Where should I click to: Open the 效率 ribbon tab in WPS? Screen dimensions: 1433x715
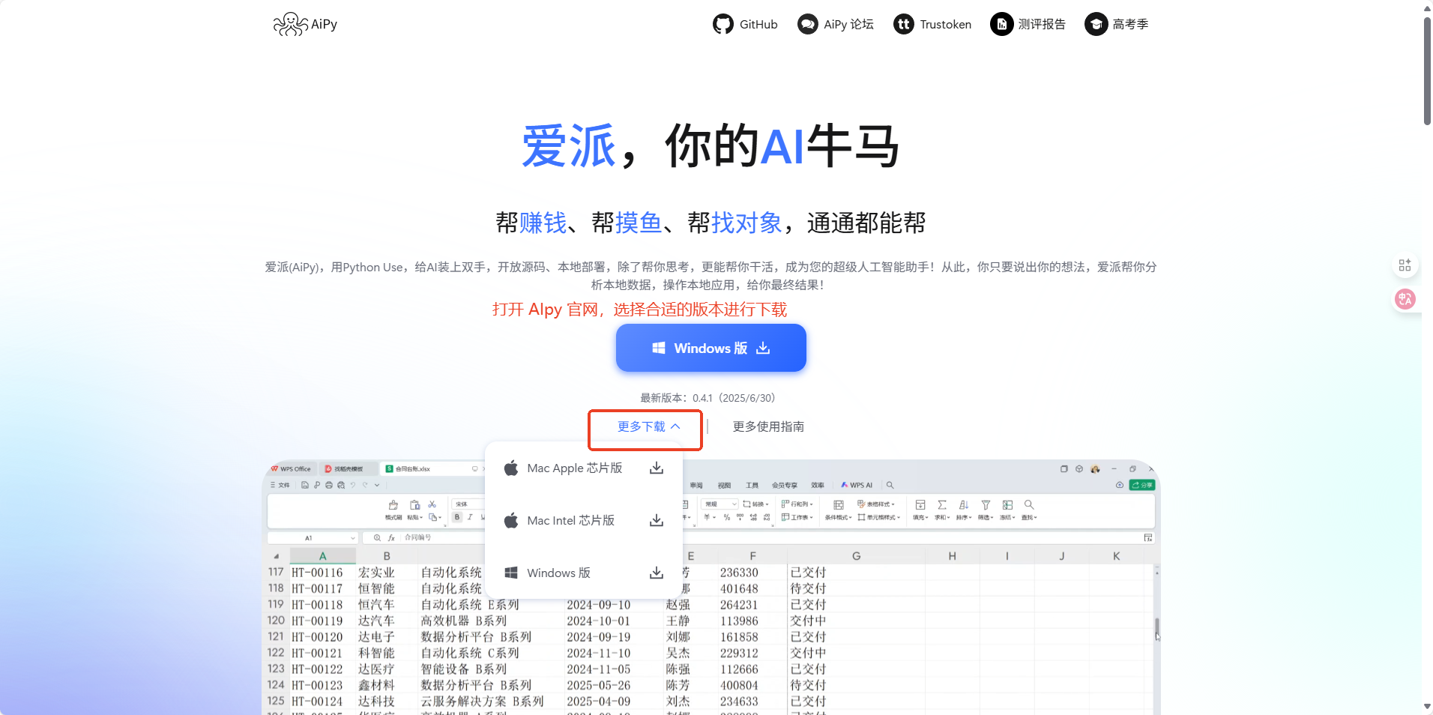coord(817,485)
